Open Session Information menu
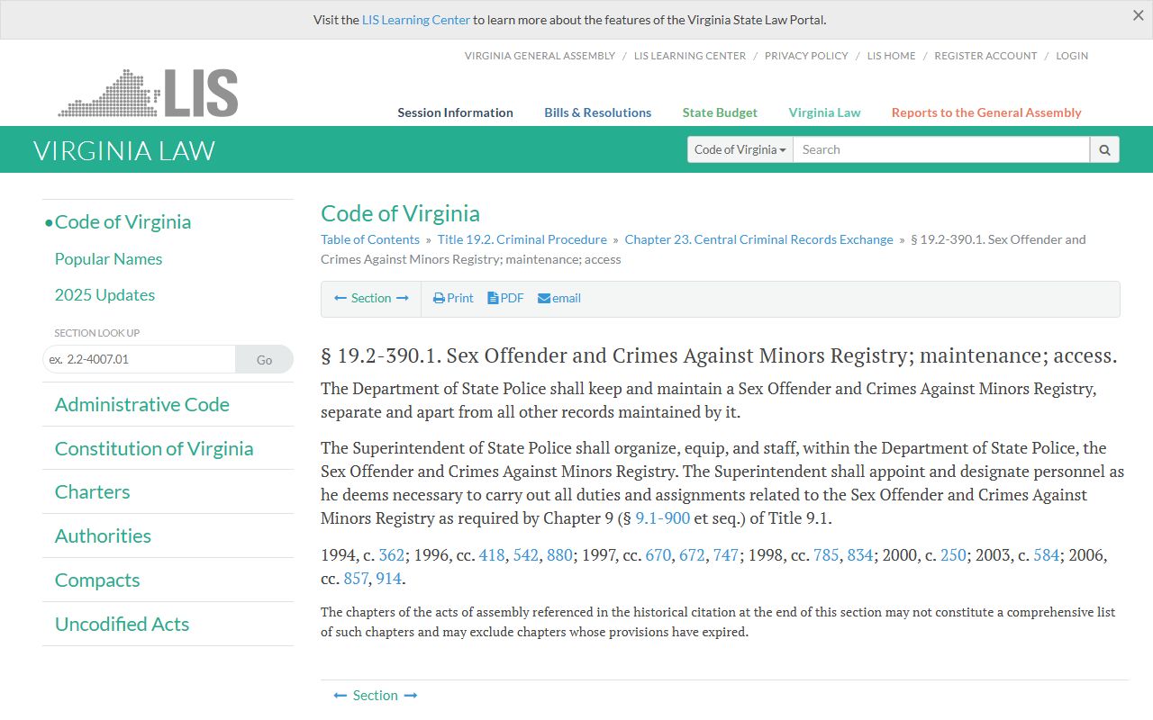1153x720 pixels. pyautogui.click(x=455, y=112)
